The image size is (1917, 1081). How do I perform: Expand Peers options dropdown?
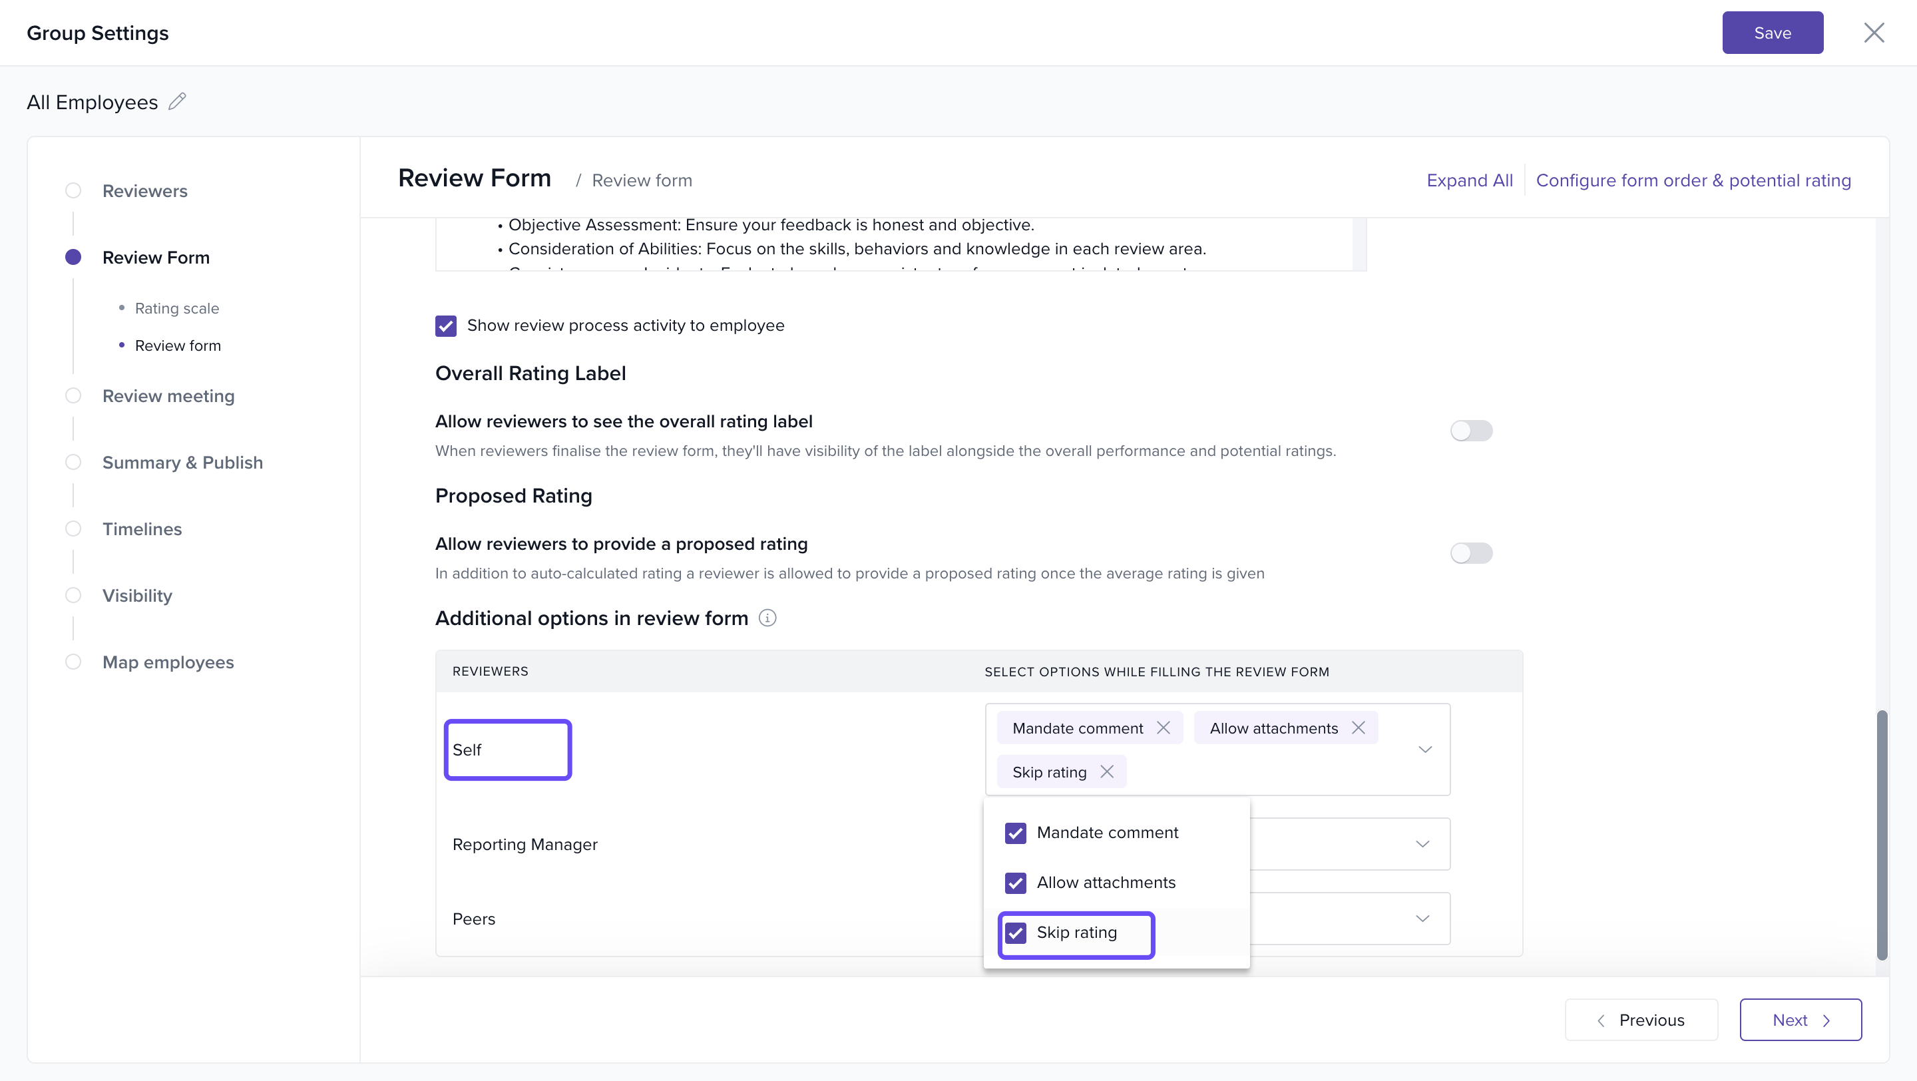[1422, 919]
